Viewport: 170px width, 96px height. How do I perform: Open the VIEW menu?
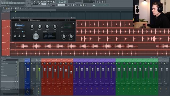[x=15, y=3]
